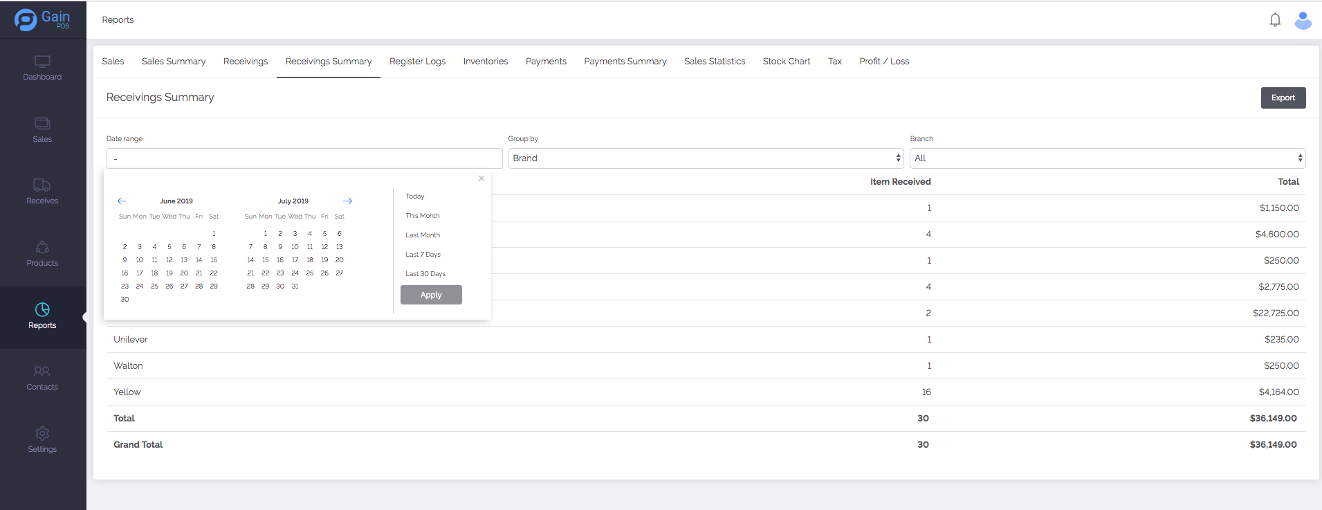
Task: Open the Dashboard icon in sidebar
Action: pos(42,68)
